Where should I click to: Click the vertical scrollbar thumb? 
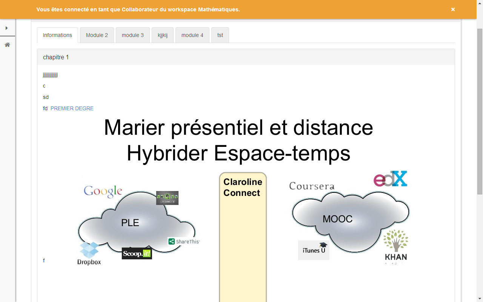pyautogui.click(x=480, y=111)
